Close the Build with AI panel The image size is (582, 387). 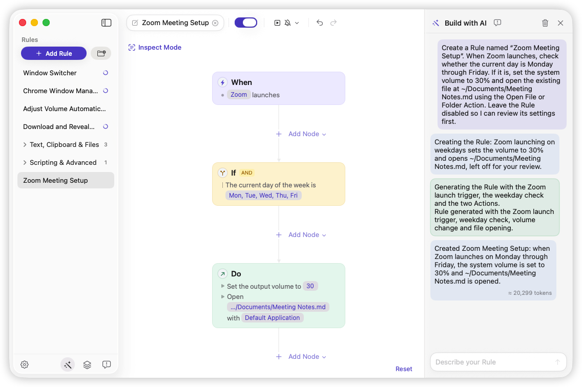pyautogui.click(x=560, y=23)
